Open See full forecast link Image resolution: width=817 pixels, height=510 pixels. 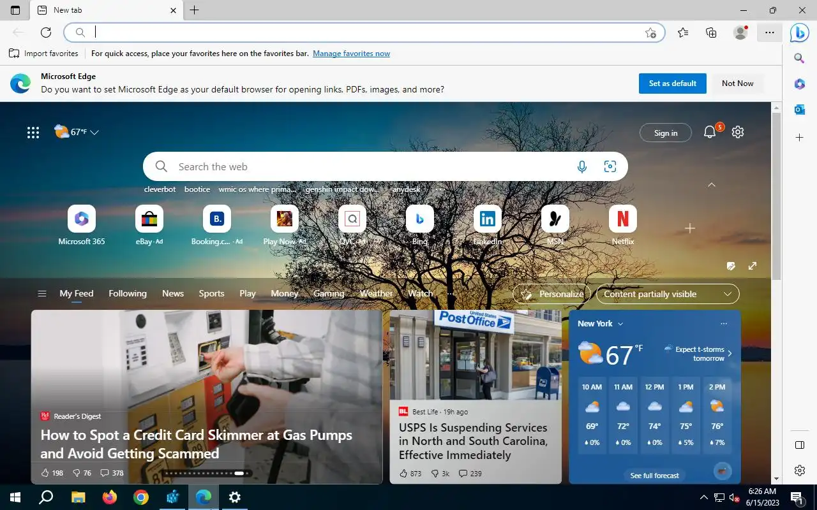point(654,475)
